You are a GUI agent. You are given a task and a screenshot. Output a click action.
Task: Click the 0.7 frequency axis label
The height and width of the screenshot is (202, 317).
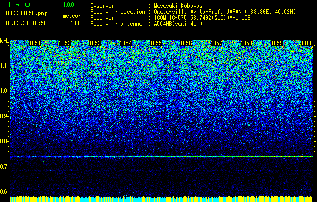click(5, 167)
